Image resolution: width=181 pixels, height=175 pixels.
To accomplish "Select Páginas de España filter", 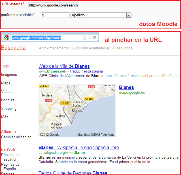I will (10, 167).
